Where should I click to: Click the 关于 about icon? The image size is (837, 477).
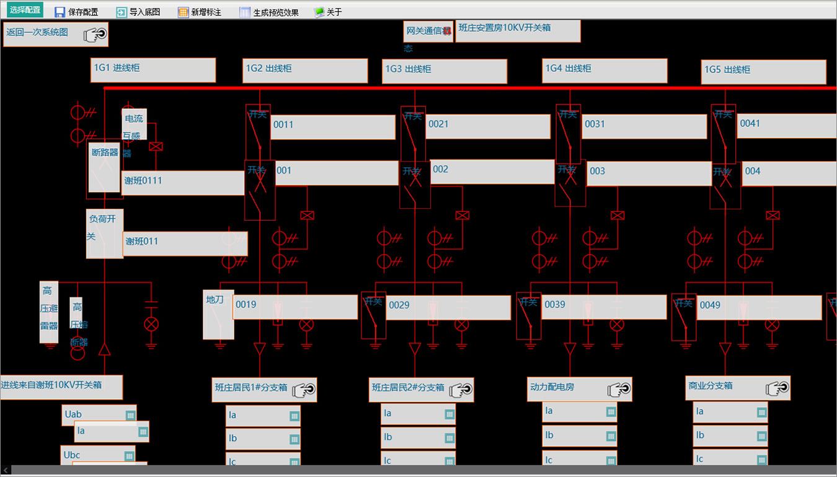click(x=319, y=12)
